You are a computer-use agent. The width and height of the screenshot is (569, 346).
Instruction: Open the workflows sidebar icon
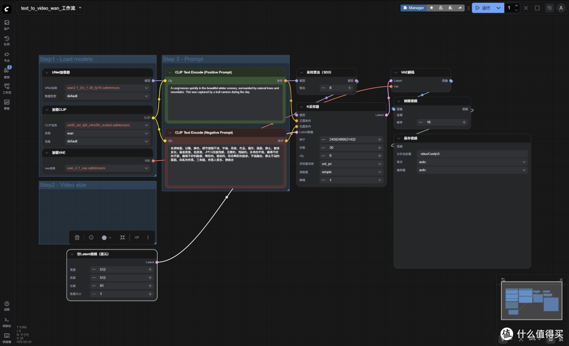point(6,88)
